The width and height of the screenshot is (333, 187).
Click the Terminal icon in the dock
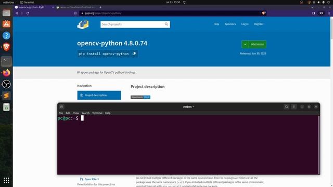[6, 61]
